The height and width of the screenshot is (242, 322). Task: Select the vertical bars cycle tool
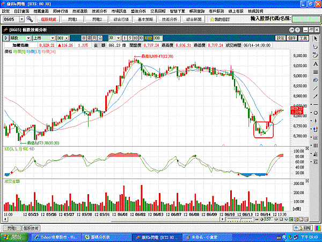(x=316, y=146)
